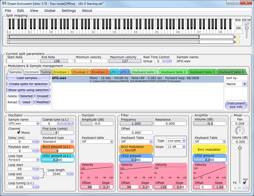Viewport: 254px width, 196px height.
Task: Click the Minimum velocity field
Action: (x=91, y=61)
